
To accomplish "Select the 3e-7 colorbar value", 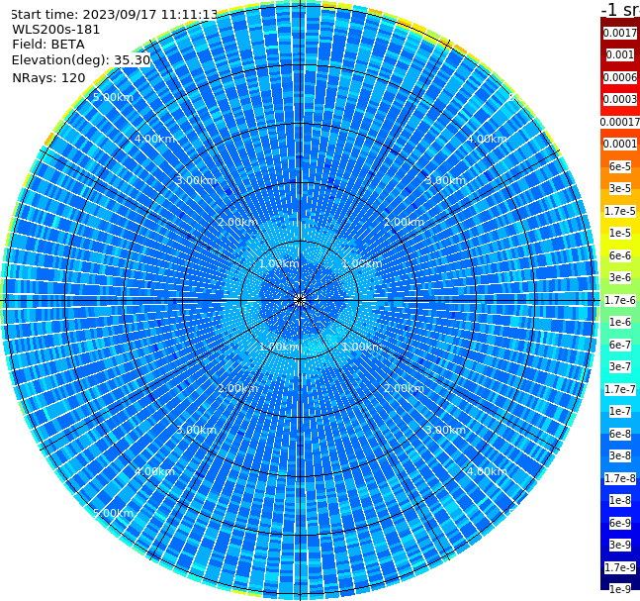I will click(x=620, y=366).
